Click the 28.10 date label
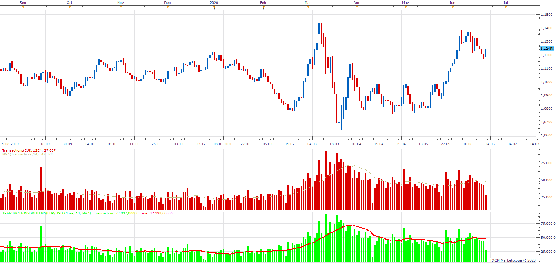557x263 pixels. [x=112, y=144]
